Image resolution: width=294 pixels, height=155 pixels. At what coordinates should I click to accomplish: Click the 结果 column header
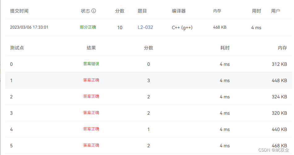(91, 48)
